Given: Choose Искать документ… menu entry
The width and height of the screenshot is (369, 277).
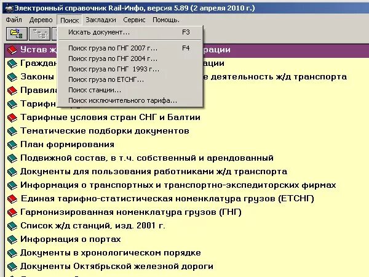Looking at the screenshot, I should pos(130,32).
